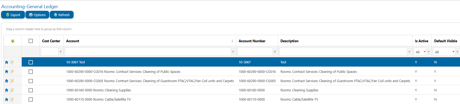Sort by Cost Center column header

click(x=51, y=41)
